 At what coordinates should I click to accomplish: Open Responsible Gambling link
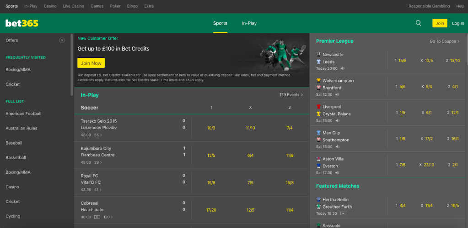pyautogui.click(x=429, y=6)
